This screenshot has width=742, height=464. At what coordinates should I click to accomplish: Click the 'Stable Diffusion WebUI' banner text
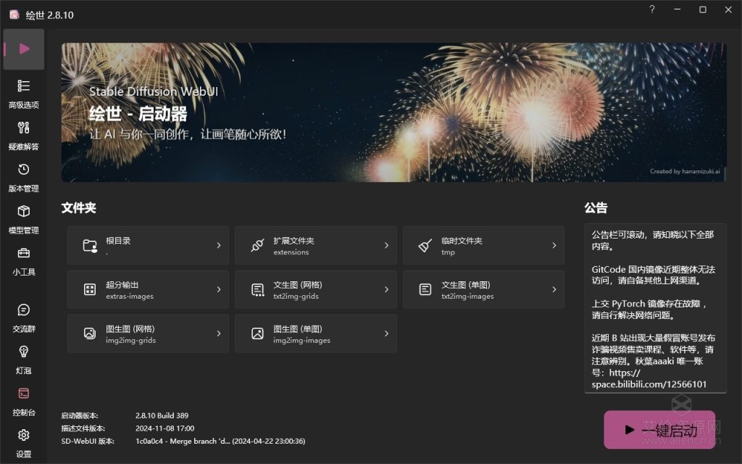[154, 91]
